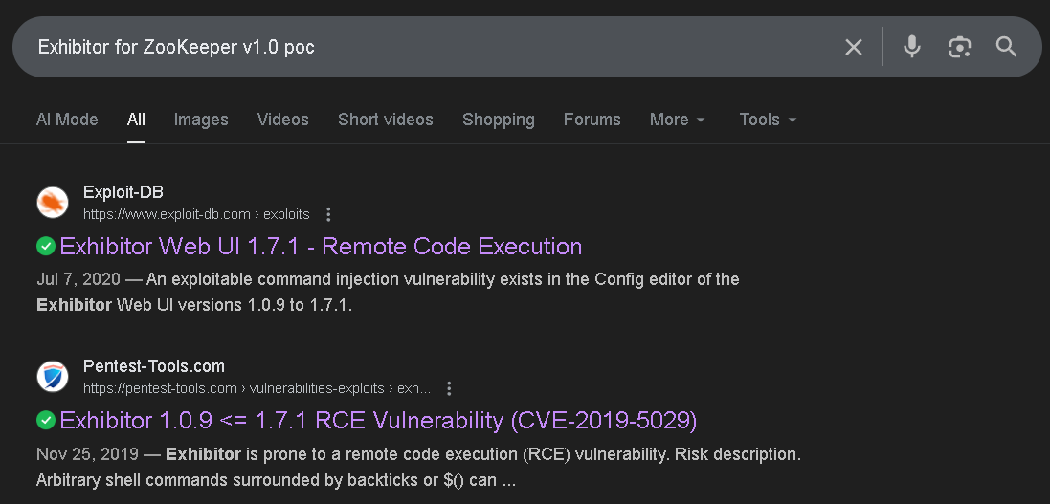Click green checkmark badge on Exploit-DB result
The height and width of the screenshot is (504, 1050).
coord(45,247)
